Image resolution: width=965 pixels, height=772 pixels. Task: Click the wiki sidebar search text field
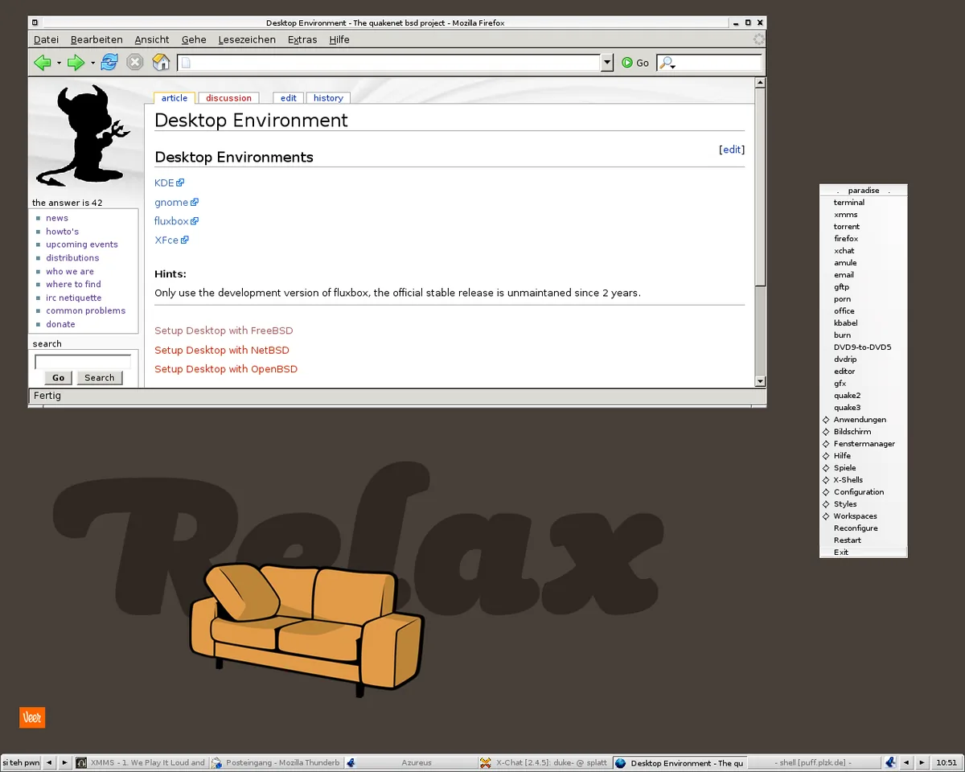coord(83,362)
